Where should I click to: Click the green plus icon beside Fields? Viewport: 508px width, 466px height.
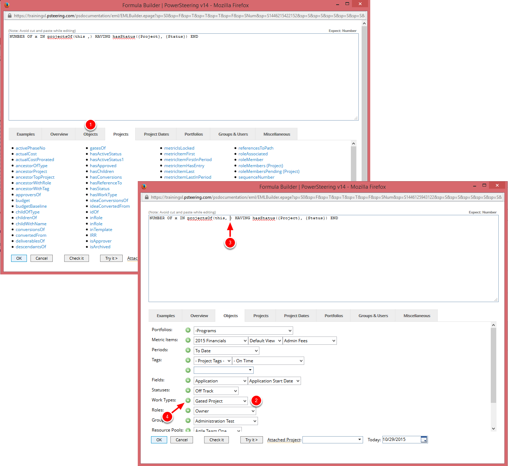188,380
